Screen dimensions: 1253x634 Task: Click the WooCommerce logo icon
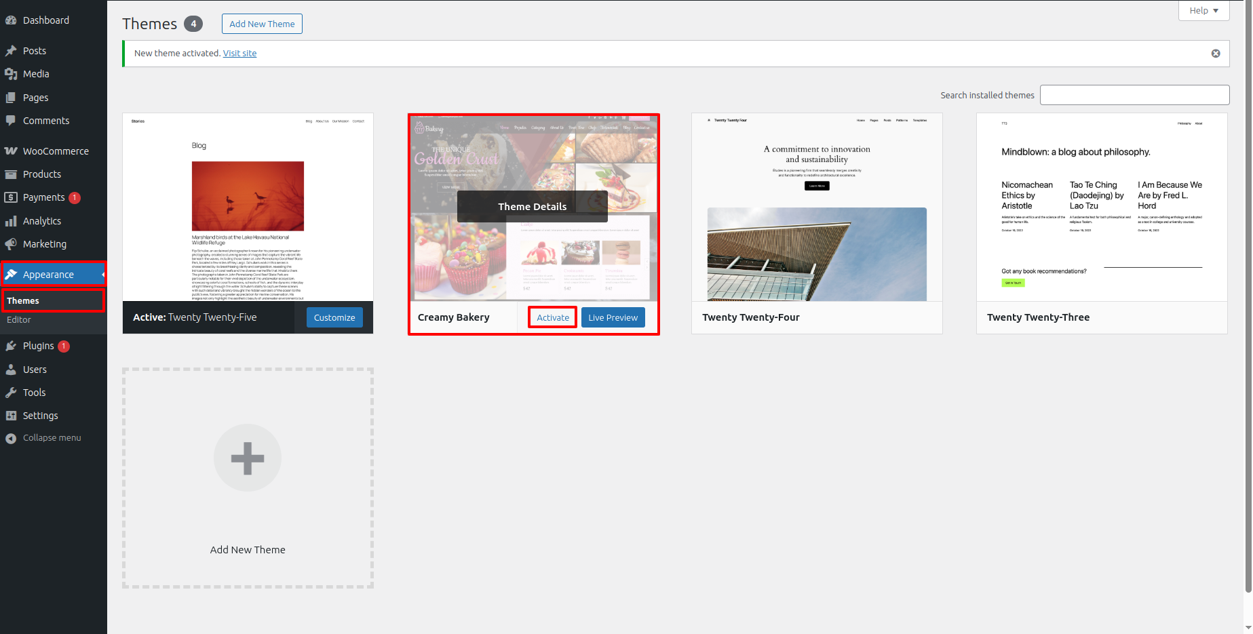tap(11, 151)
